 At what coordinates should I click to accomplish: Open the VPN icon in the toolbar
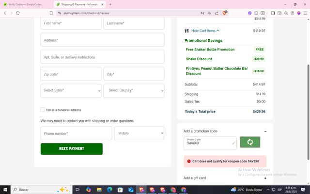(293, 13)
